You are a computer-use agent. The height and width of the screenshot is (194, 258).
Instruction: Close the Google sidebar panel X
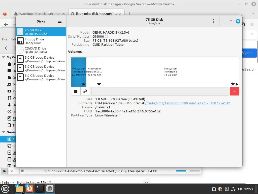point(252,34)
